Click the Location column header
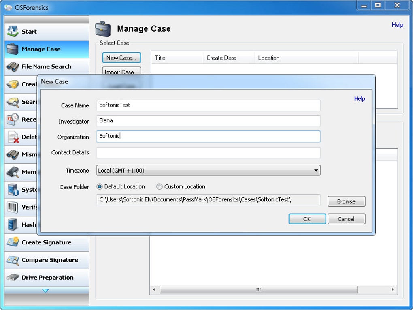 pos(307,58)
